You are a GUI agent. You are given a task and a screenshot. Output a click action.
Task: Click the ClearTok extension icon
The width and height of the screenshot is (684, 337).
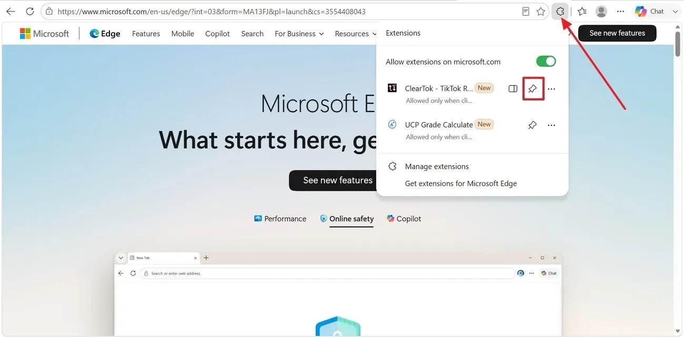click(x=392, y=88)
